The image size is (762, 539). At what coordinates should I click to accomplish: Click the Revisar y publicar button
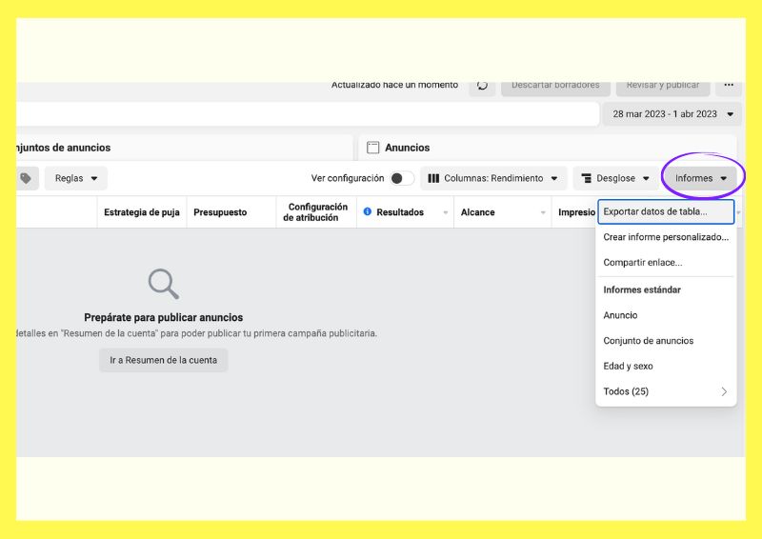coord(663,85)
